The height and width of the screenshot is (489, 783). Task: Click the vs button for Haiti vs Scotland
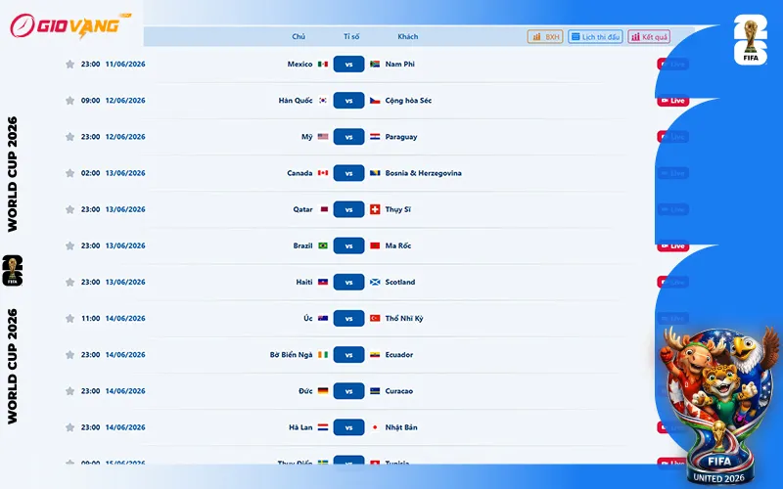(x=348, y=283)
